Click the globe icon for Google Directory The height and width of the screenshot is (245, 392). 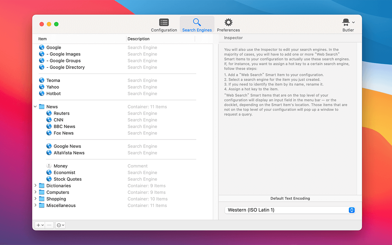(41, 67)
